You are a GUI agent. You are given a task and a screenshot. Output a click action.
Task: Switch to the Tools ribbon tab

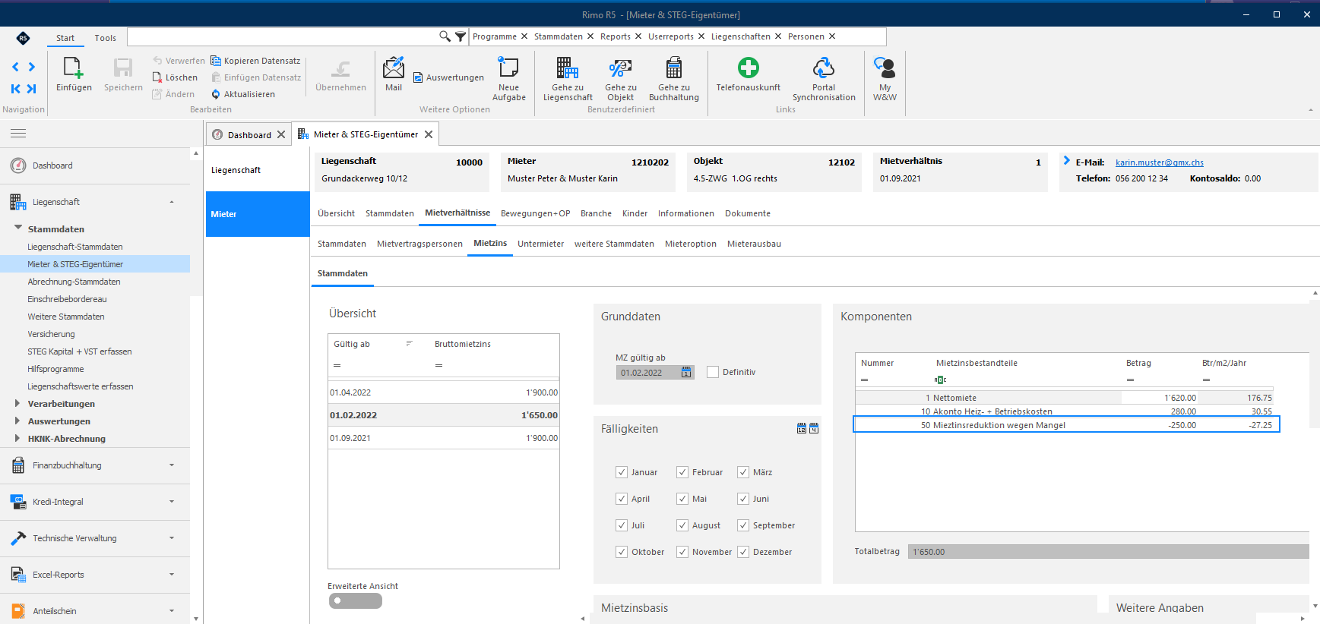pyautogui.click(x=106, y=38)
